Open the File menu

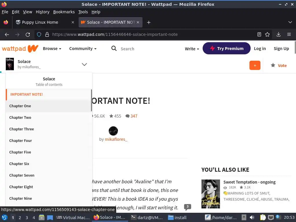tap(5, 12)
